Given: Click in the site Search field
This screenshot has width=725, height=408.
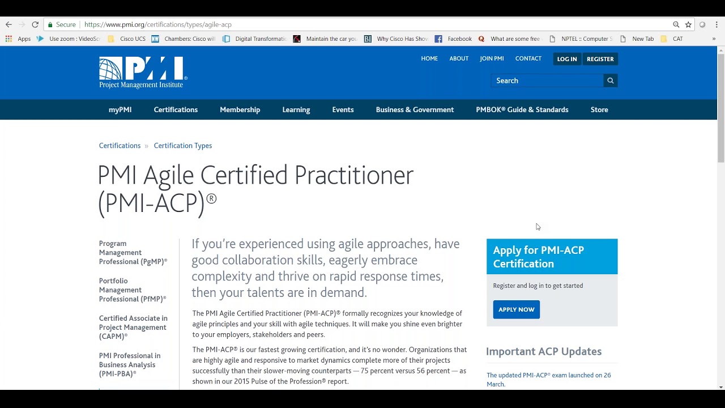Looking at the screenshot, I should [547, 80].
